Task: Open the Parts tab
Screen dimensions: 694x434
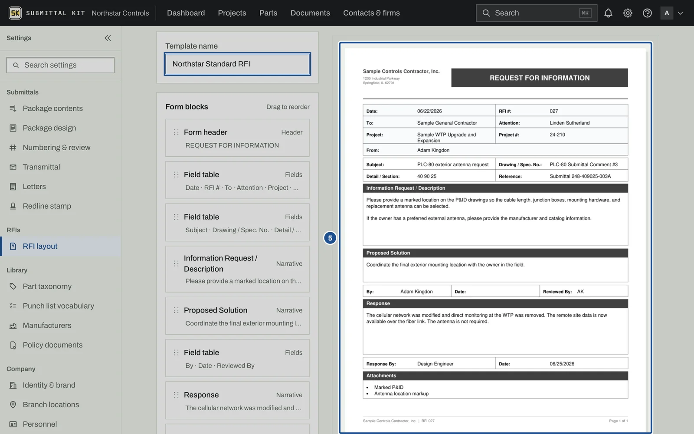Action: pyautogui.click(x=268, y=13)
